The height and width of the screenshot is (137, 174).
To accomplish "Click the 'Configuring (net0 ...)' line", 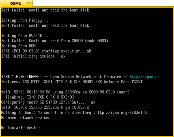I will pyautogui.click(x=48, y=102).
